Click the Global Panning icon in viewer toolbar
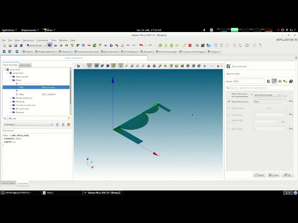298x223 pixels. click(154, 66)
